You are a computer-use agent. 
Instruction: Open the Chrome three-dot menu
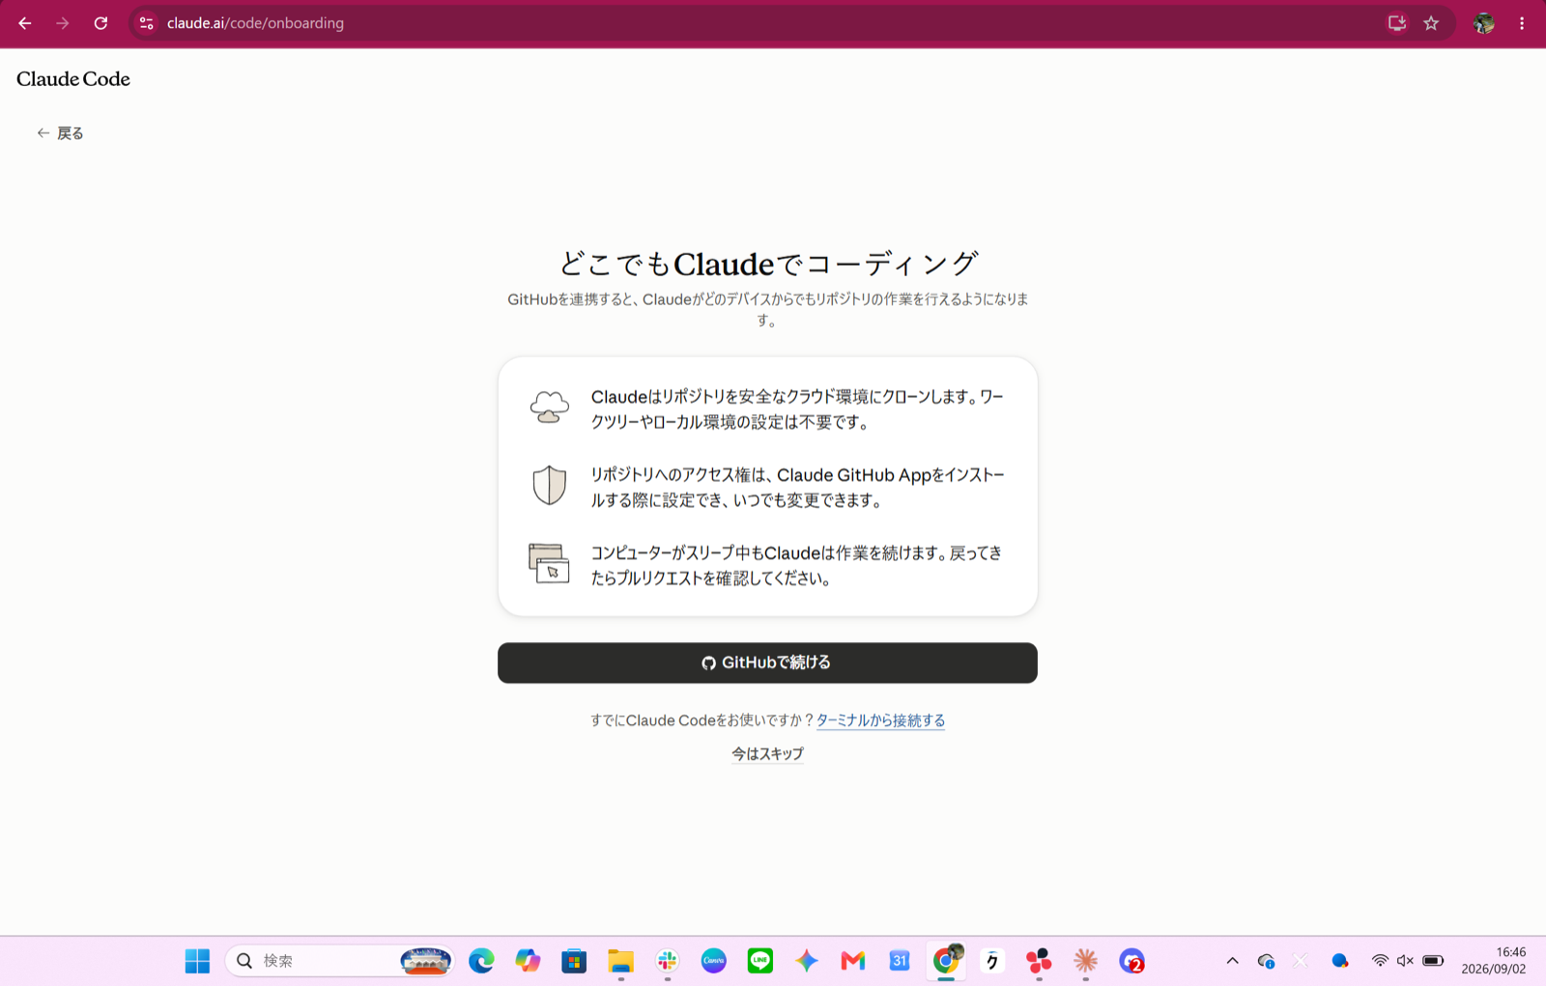click(1522, 23)
